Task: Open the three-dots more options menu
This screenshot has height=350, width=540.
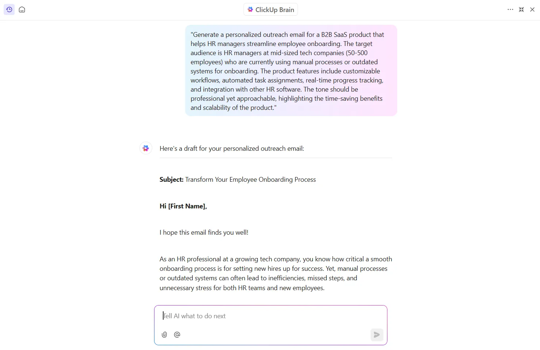Action: pos(510,9)
